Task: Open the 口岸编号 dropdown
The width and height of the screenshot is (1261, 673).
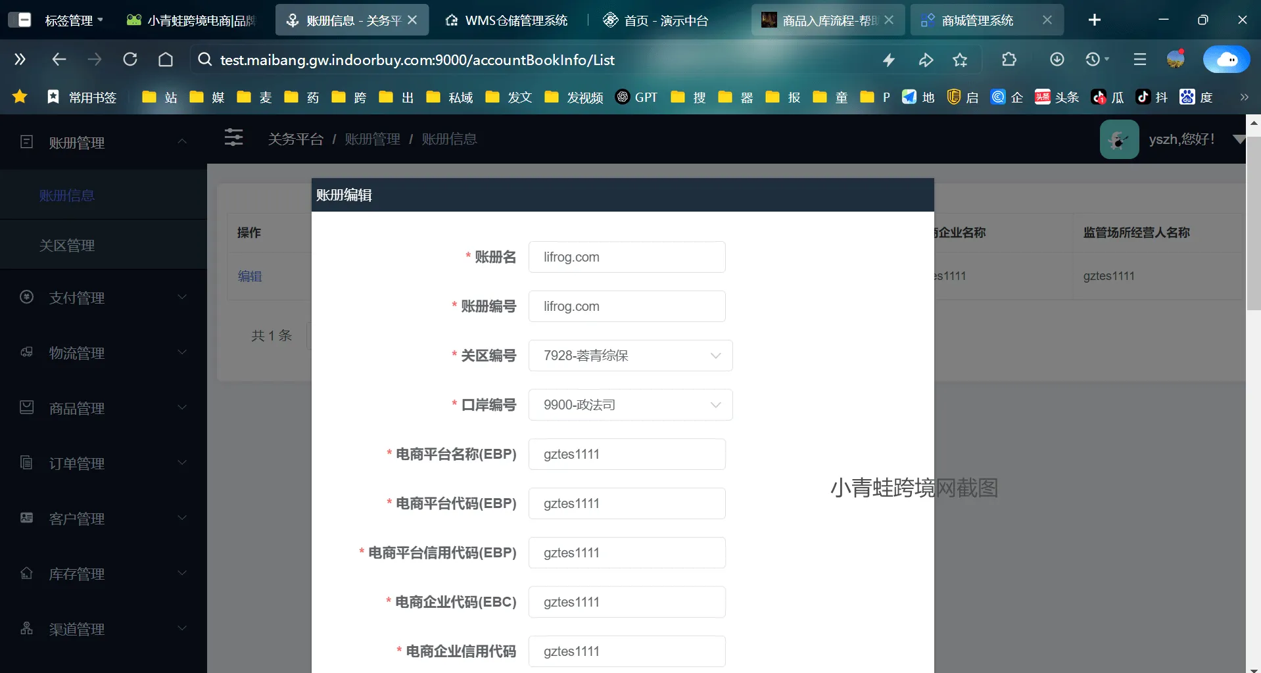Action: point(630,405)
